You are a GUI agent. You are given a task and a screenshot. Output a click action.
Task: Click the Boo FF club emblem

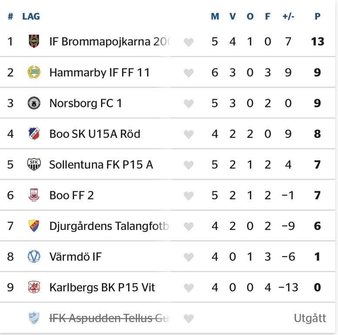point(34,195)
